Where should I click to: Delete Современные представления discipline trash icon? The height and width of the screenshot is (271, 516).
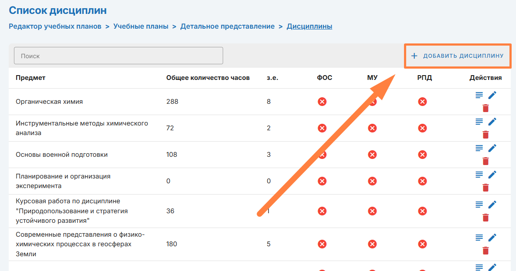[x=485, y=251]
